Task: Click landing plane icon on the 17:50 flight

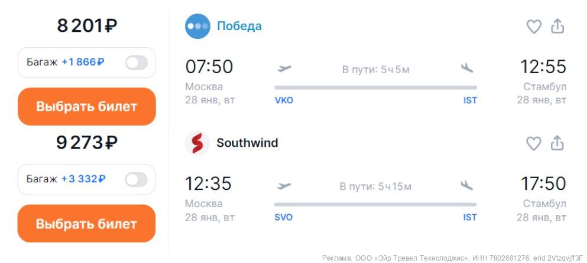Action: [468, 186]
